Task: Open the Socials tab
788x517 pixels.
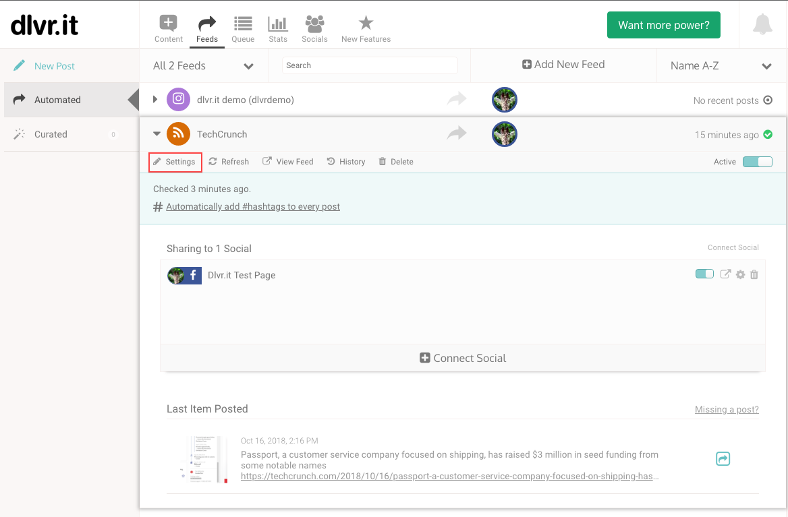Action: 314,29
